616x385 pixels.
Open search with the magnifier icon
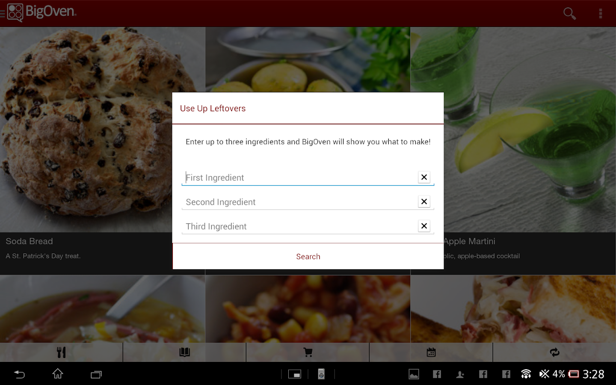569,13
